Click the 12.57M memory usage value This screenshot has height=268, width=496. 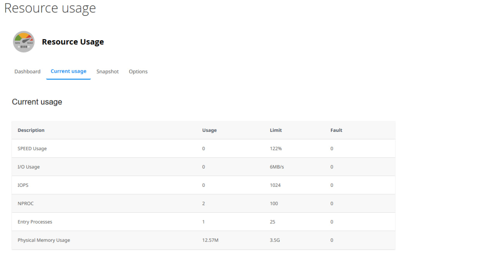pyautogui.click(x=210, y=240)
